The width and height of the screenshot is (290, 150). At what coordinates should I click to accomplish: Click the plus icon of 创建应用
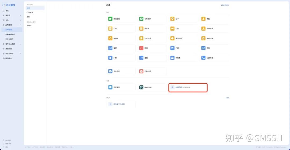pyautogui.click(x=172, y=87)
